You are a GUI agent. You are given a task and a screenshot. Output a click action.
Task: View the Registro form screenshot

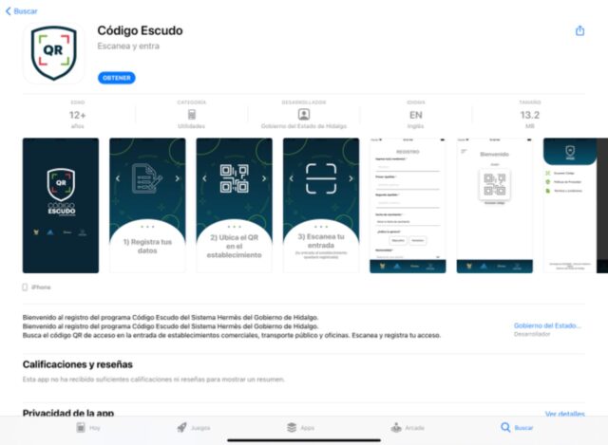tap(408, 205)
